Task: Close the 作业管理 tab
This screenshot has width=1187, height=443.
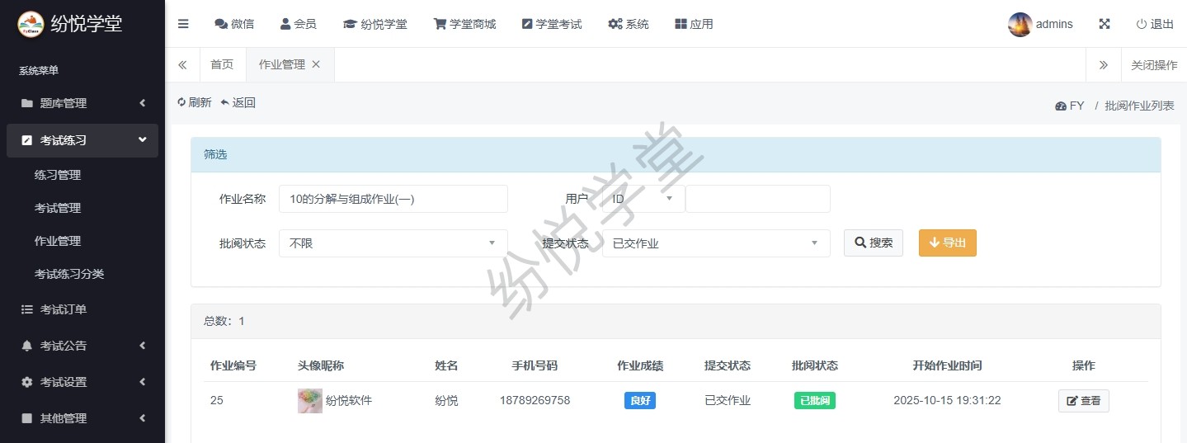Action: click(316, 64)
